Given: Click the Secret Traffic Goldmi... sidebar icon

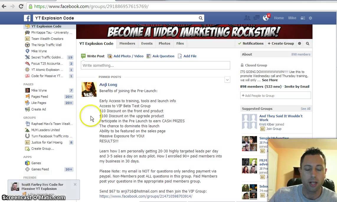Looking at the screenshot, I should click(27, 57).
